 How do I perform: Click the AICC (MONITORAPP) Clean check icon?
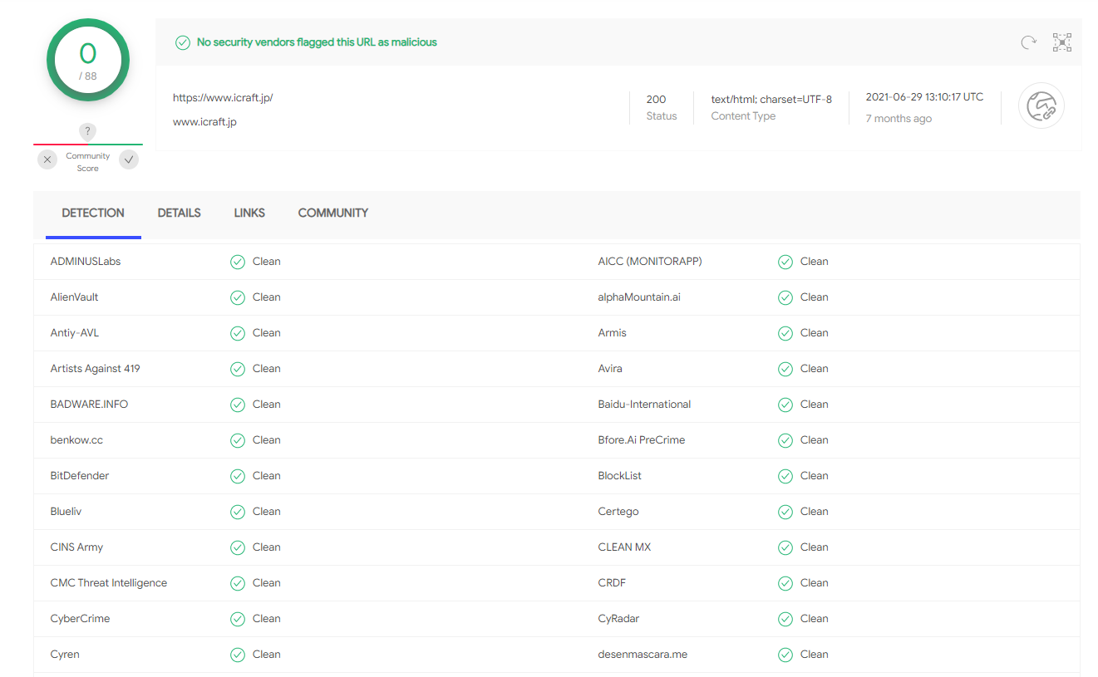tap(785, 262)
